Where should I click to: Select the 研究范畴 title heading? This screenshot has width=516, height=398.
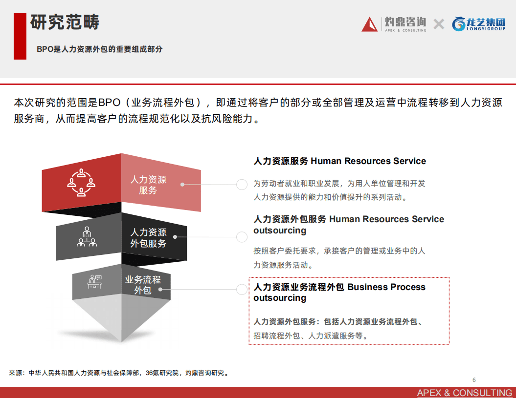pos(65,22)
